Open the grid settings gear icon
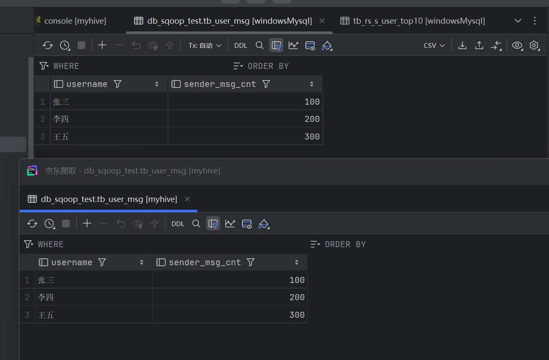 534,45
